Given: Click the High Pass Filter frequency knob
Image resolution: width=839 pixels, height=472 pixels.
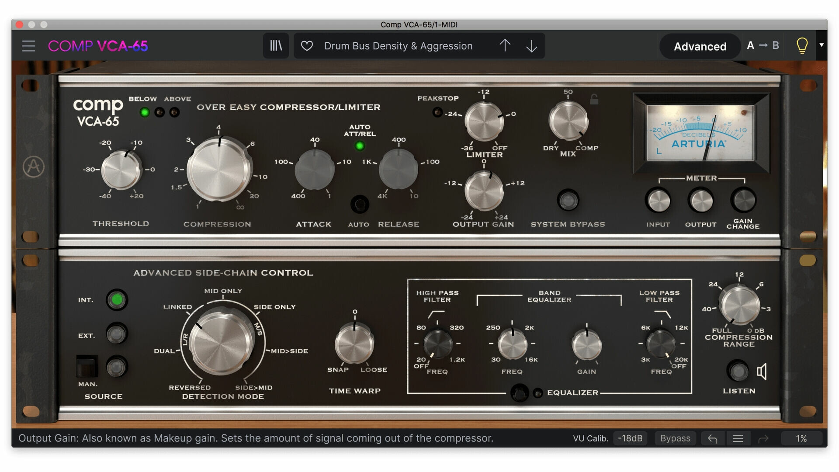Looking at the screenshot, I should 438,344.
